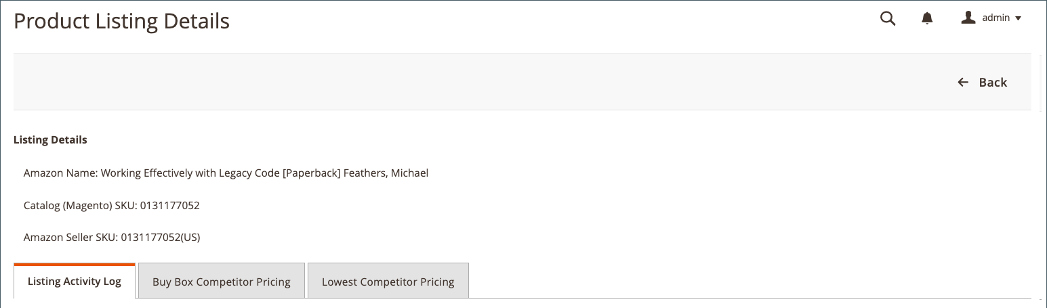Image resolution: width=1047 pixels, height=308 pixels.
Task: Click the seller SKU value 0131177052(US)
Action: 160,238
